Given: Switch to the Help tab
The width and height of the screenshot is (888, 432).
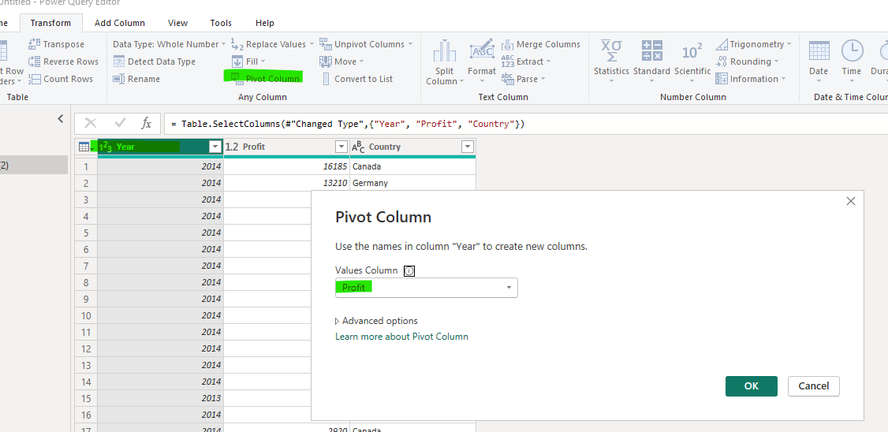Looking at the screenshot, I should point(264,23).
